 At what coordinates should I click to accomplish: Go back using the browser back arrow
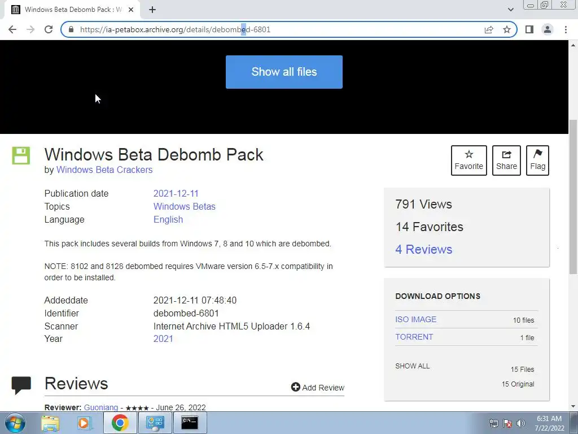click(x=12, y=29)
